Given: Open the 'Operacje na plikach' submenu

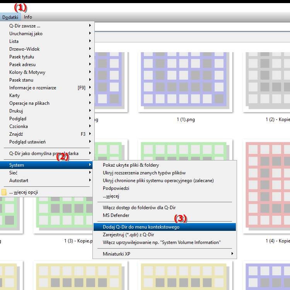Looking at the screenshot, I should 47,103.
